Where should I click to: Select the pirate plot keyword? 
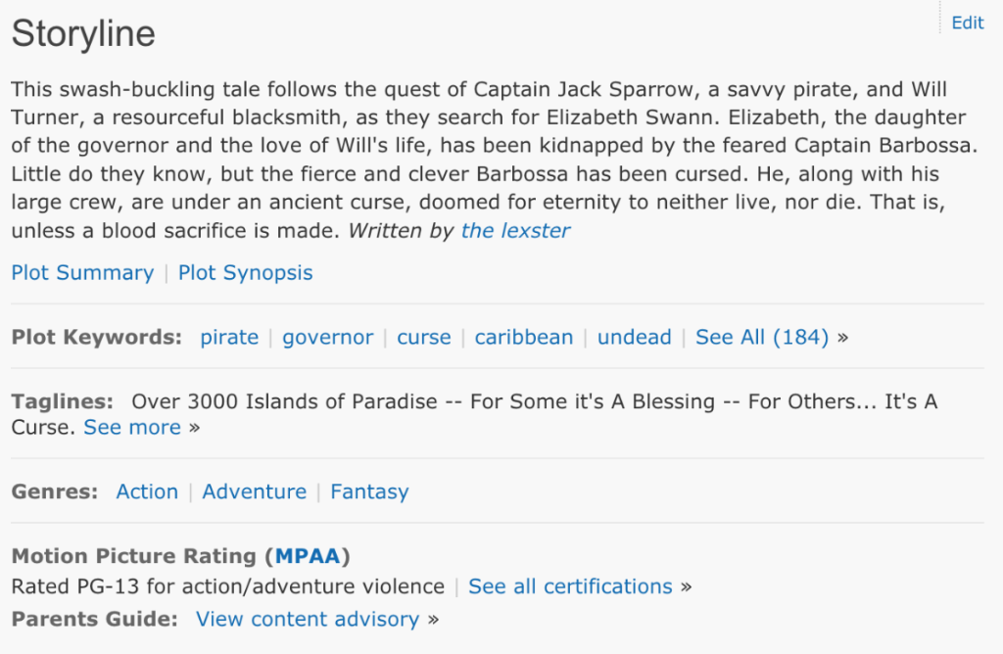(229, 337)
